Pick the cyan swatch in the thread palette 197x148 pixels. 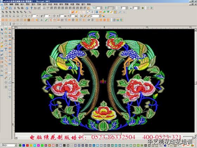[35, 145]
